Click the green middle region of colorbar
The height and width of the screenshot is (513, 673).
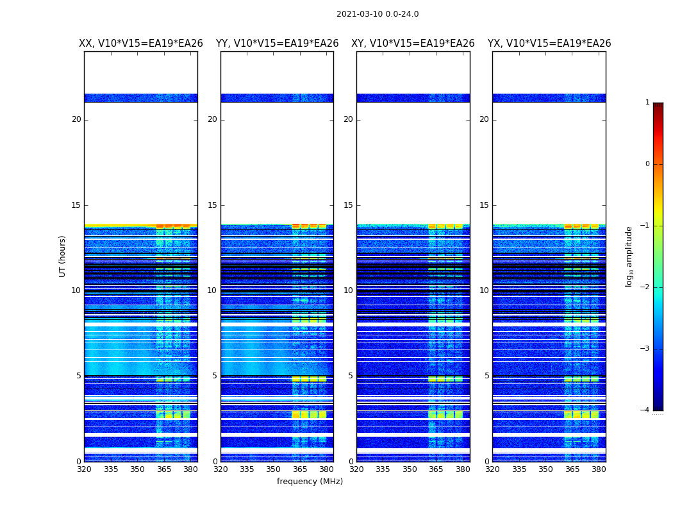tap(658, 258)
